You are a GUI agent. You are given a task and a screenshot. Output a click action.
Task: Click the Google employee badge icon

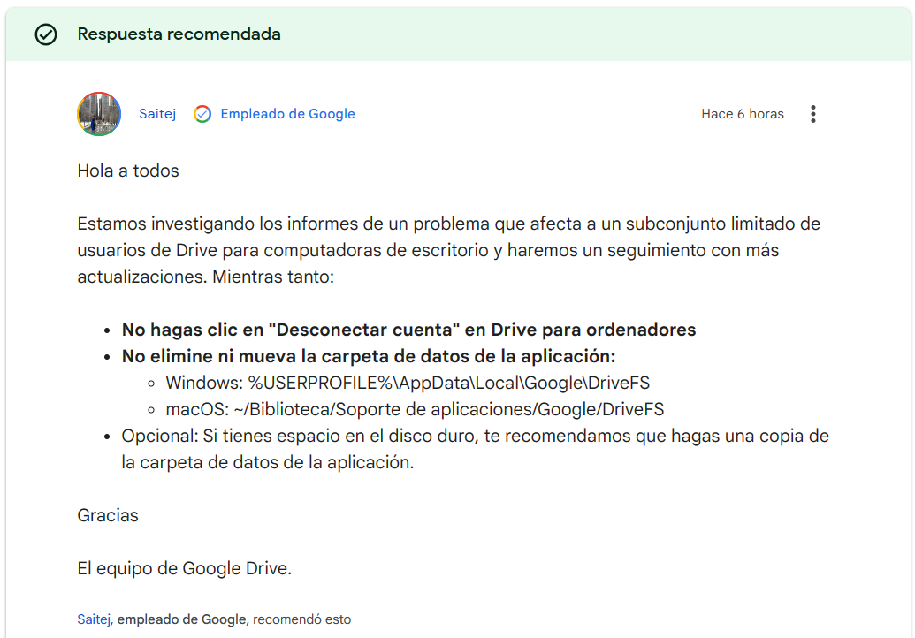click(x=202, y=114)
